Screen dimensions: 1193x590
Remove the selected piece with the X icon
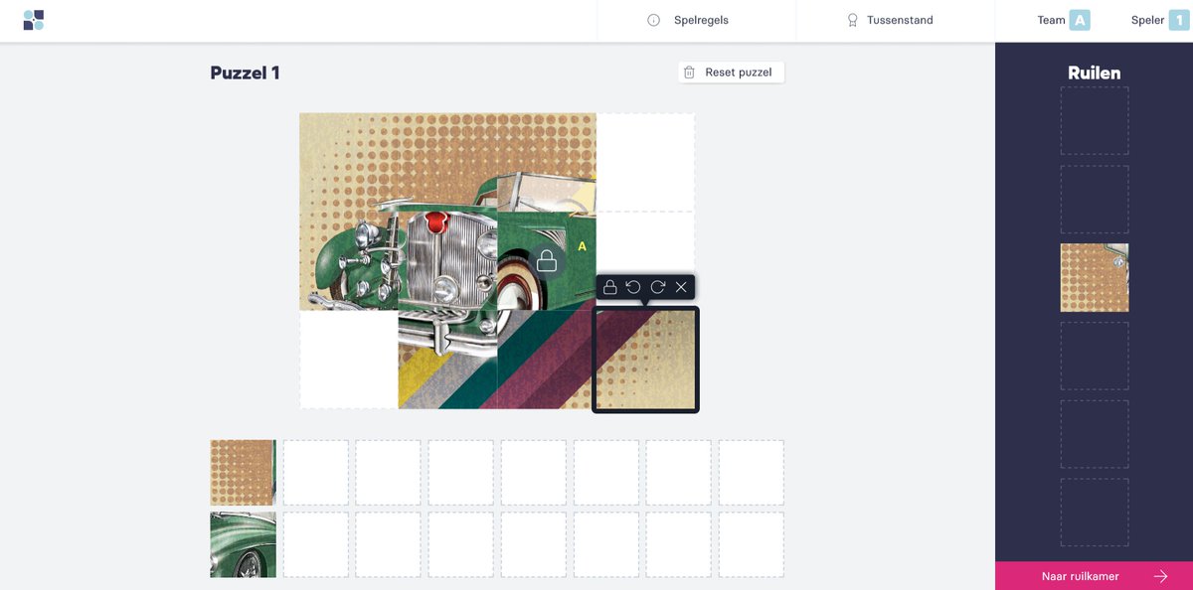(681, 287)
